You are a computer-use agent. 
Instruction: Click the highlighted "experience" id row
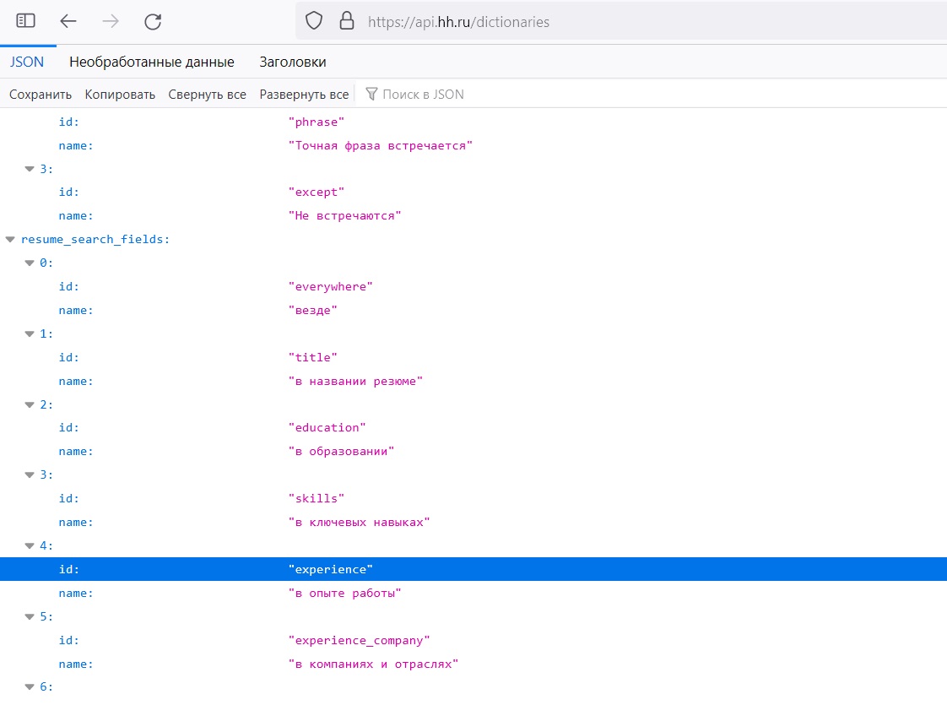(x=473, y=569)
